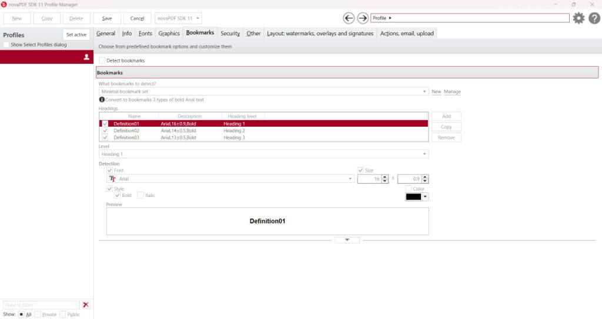
Task: Toggle Show Select Profiles dialog checkbox
Action: [x=6, y=45]
